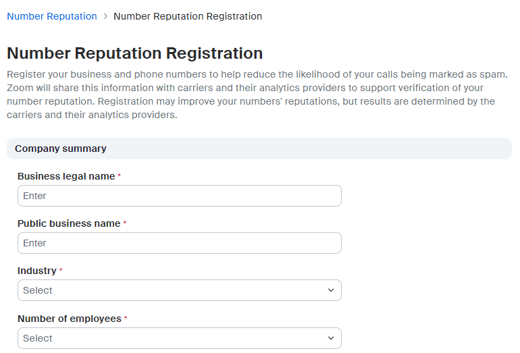Image resolution: width=520 pixels, height=353 pixels.
Task: Click the Number Reputation Registration breadcrumb text
Action: [x=188, y=16]
